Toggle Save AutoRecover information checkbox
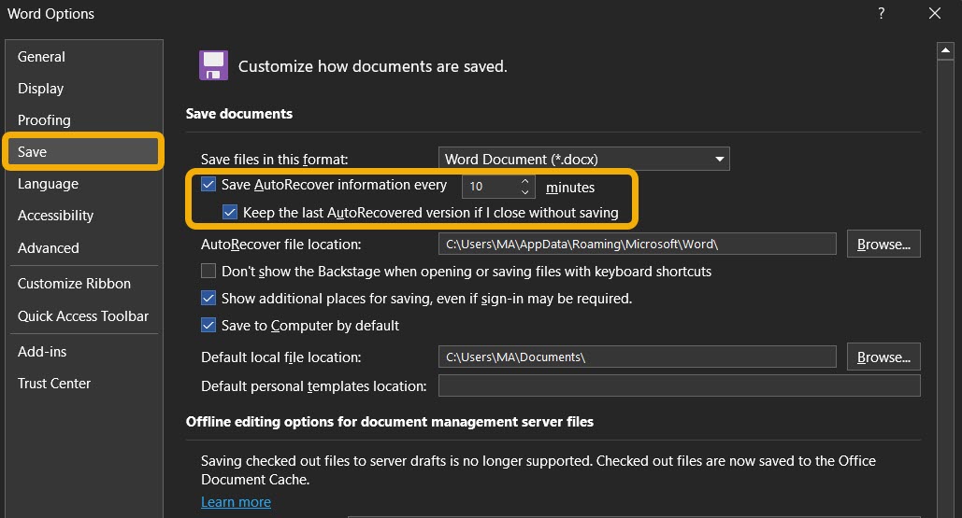Screen dimensions: 962x518 click(208, 184)
